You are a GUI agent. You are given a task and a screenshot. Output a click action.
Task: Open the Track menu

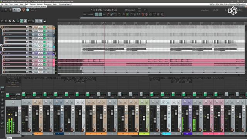point(27,4)
